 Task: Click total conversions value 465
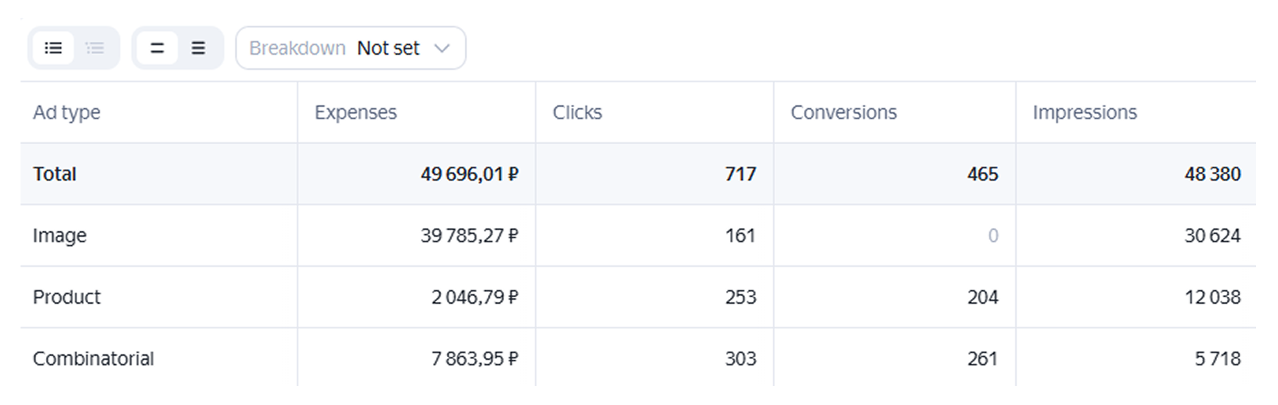pos(983,174)
